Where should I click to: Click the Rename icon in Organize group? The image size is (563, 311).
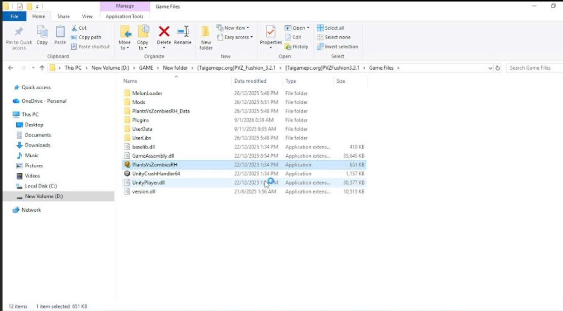[x=183, y=32]
